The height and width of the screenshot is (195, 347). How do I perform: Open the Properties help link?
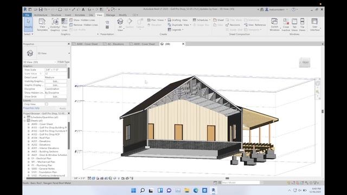(31, 108)
